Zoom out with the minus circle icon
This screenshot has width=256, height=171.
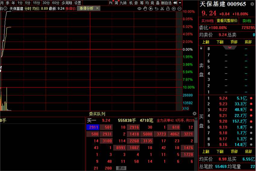pyautogui.click(x=180, y=9)
